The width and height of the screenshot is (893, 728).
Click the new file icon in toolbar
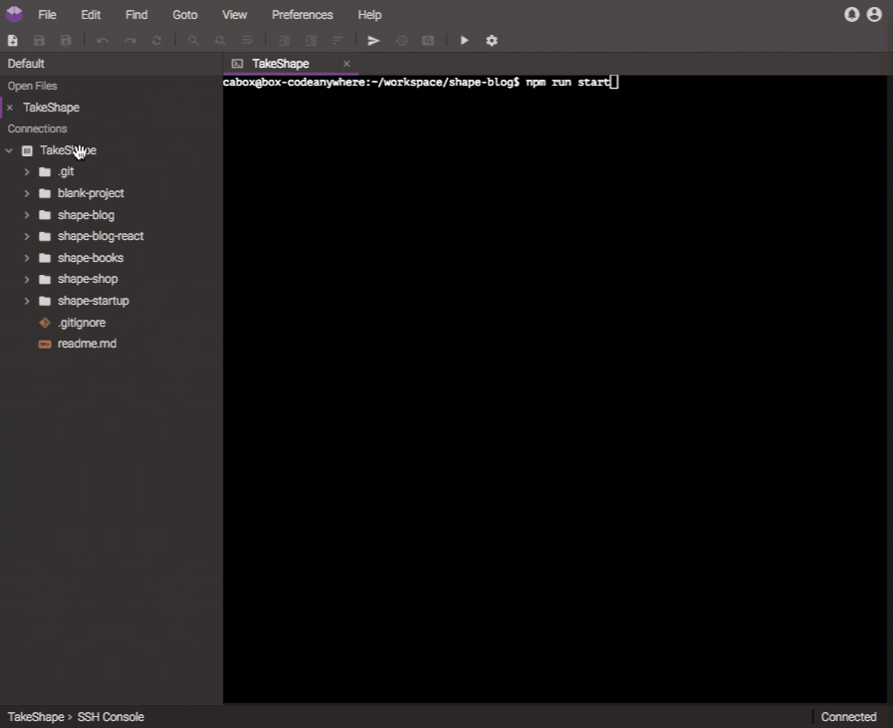click(13, 41)
